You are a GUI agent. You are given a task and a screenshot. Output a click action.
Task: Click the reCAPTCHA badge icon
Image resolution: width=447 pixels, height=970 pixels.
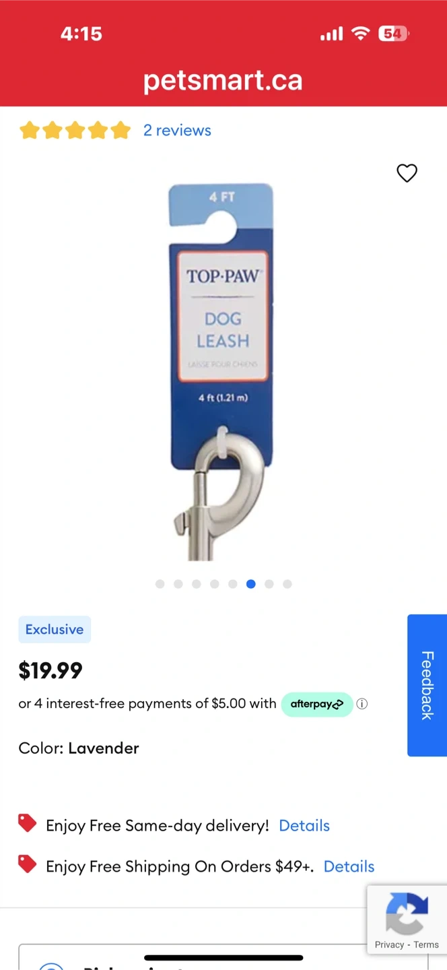tap(407, 913)
